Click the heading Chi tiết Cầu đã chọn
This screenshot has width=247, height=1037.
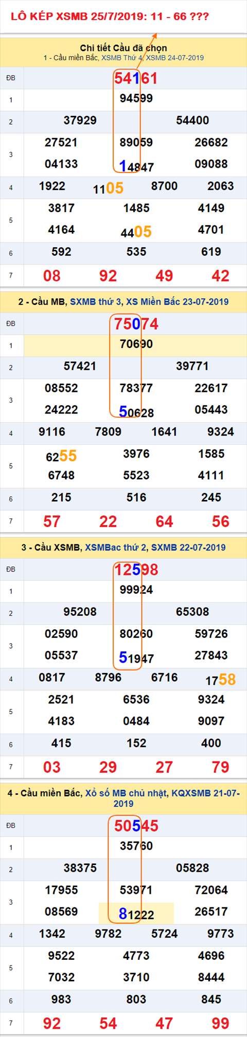coord(123,48)
